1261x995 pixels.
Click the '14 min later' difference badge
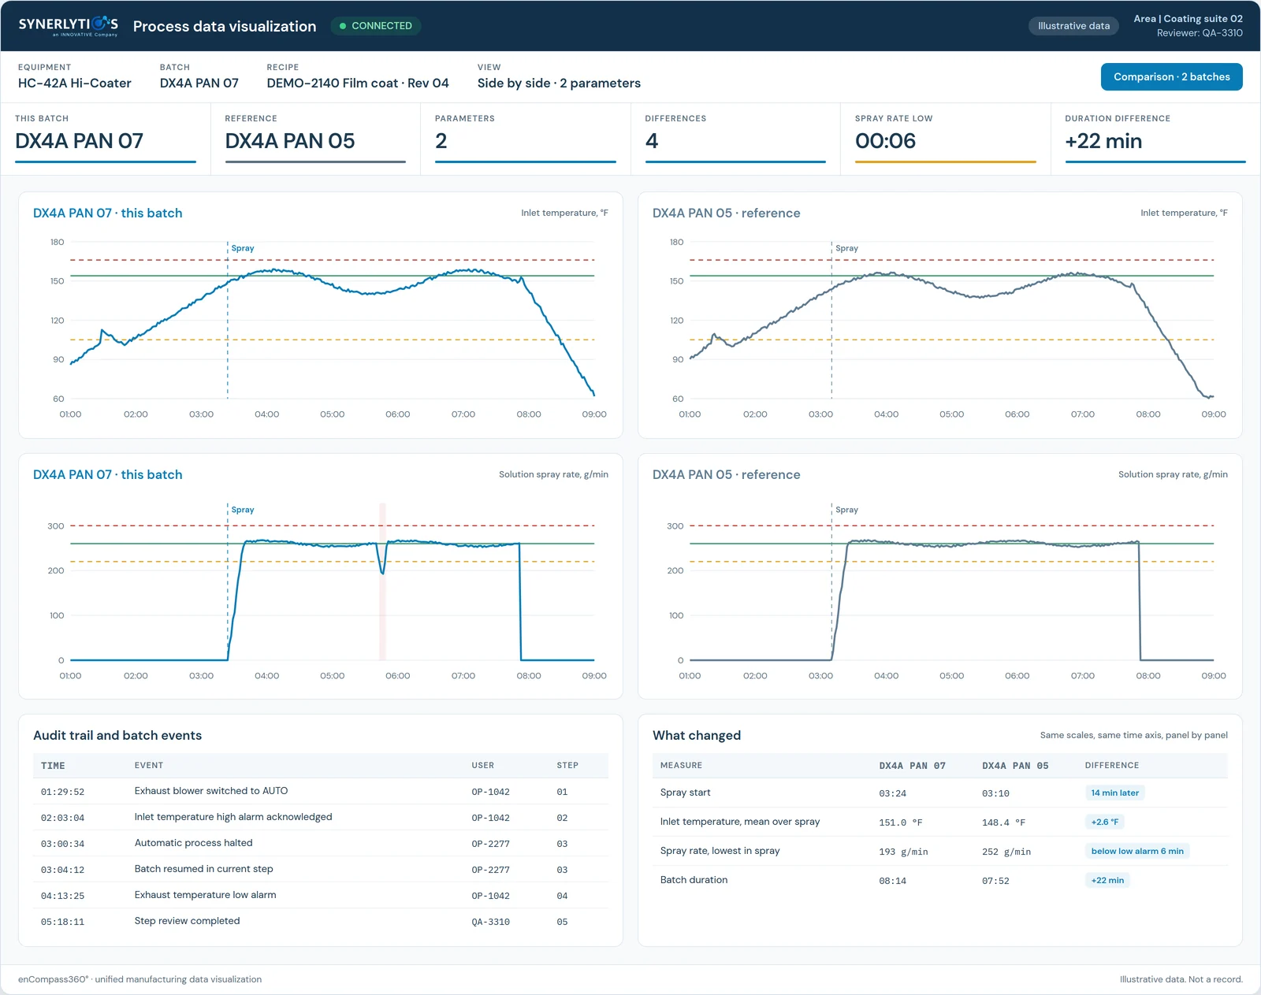[x=1114, y=793]
